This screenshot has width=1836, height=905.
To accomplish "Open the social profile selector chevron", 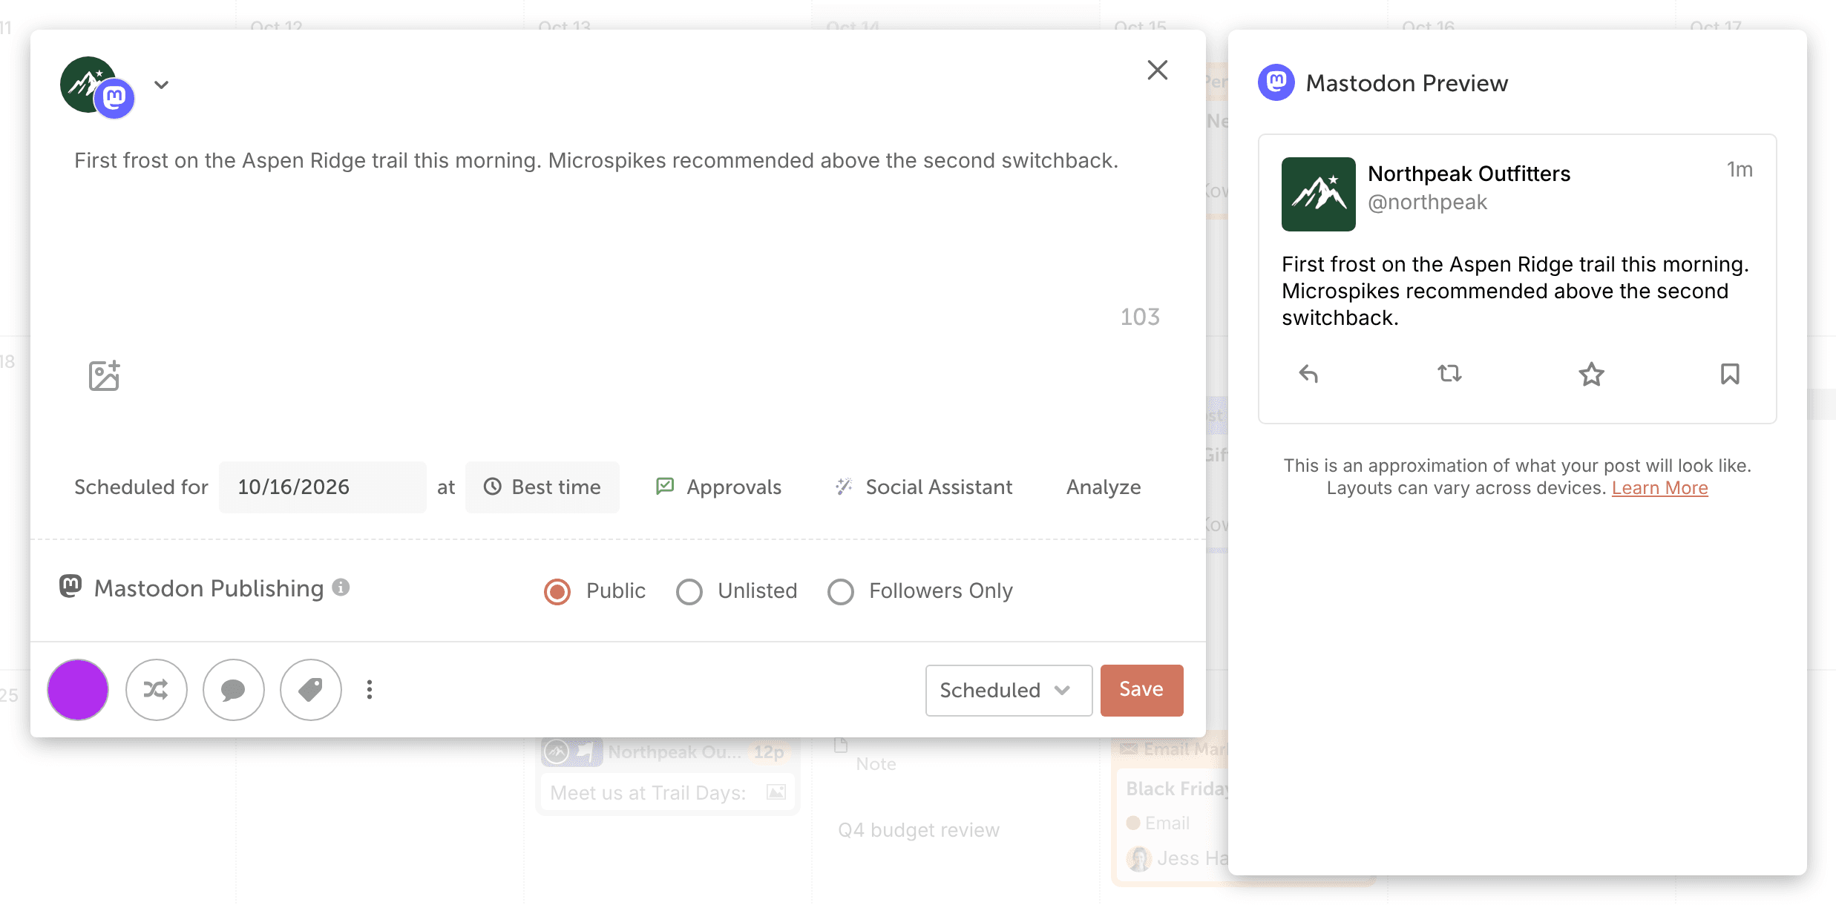I will (161, 85).
